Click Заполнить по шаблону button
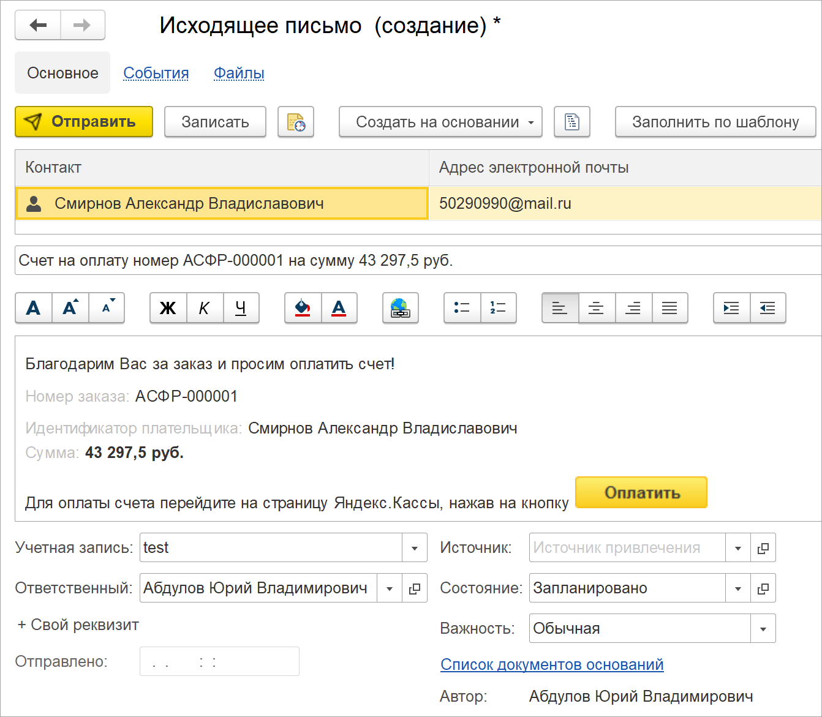Image resolution: width=822 pixels, height=717 pixels. (x=715, y=122)
